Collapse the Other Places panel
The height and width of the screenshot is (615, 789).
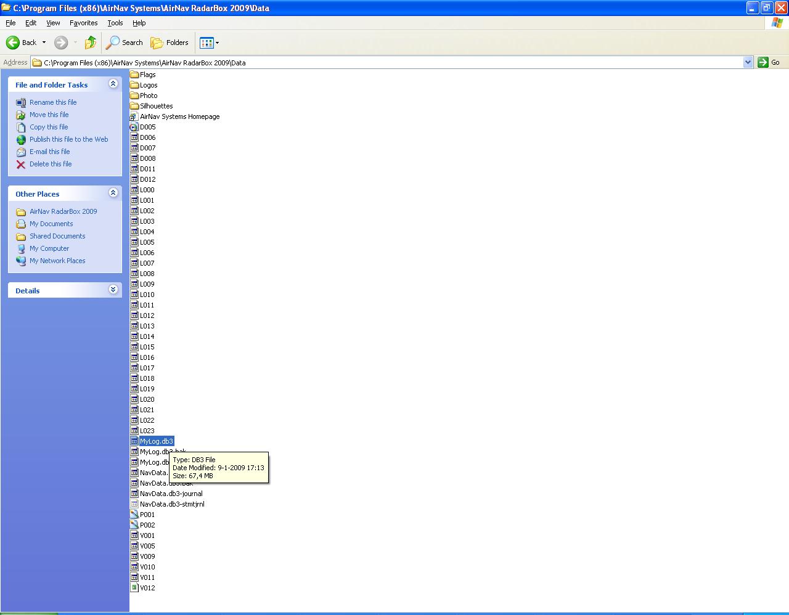(x=113, y=193)
